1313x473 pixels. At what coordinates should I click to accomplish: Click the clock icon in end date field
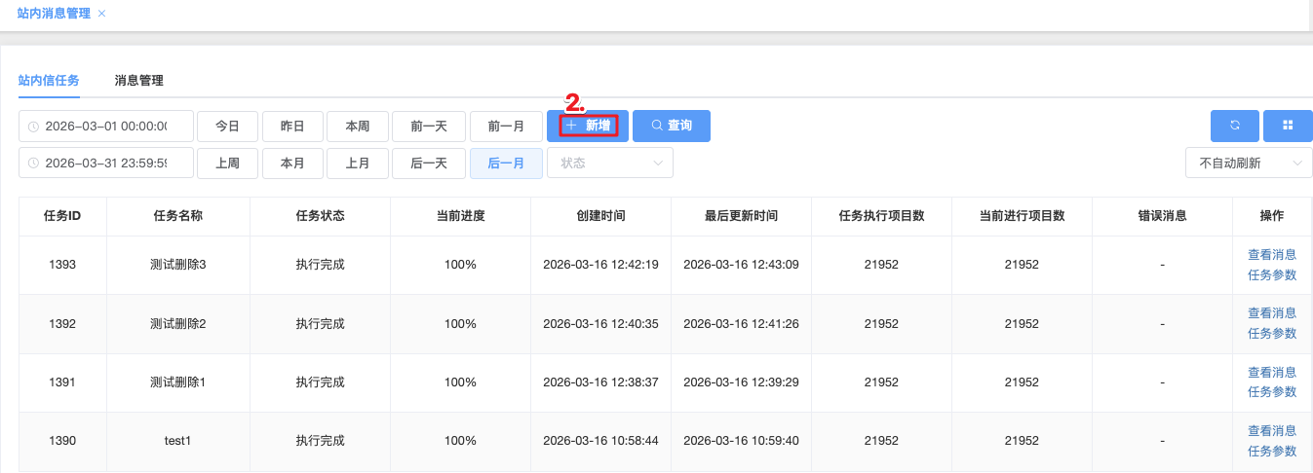[34, 164]
